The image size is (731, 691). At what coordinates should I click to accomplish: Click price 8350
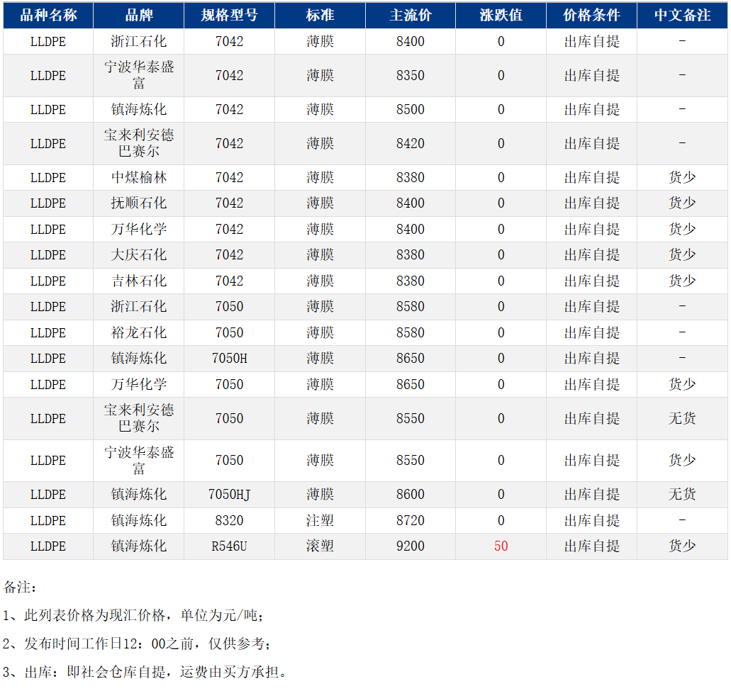[411, 76]
